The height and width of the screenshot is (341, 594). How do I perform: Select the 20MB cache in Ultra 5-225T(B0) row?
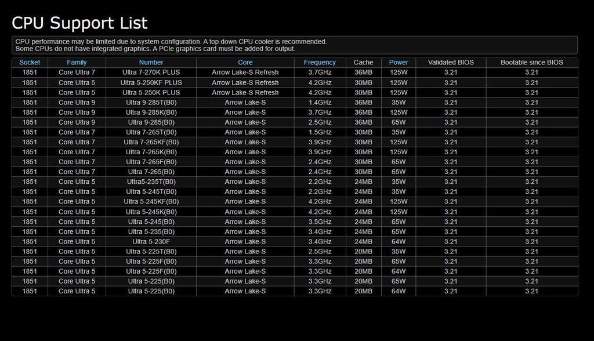tap(363, 251)
